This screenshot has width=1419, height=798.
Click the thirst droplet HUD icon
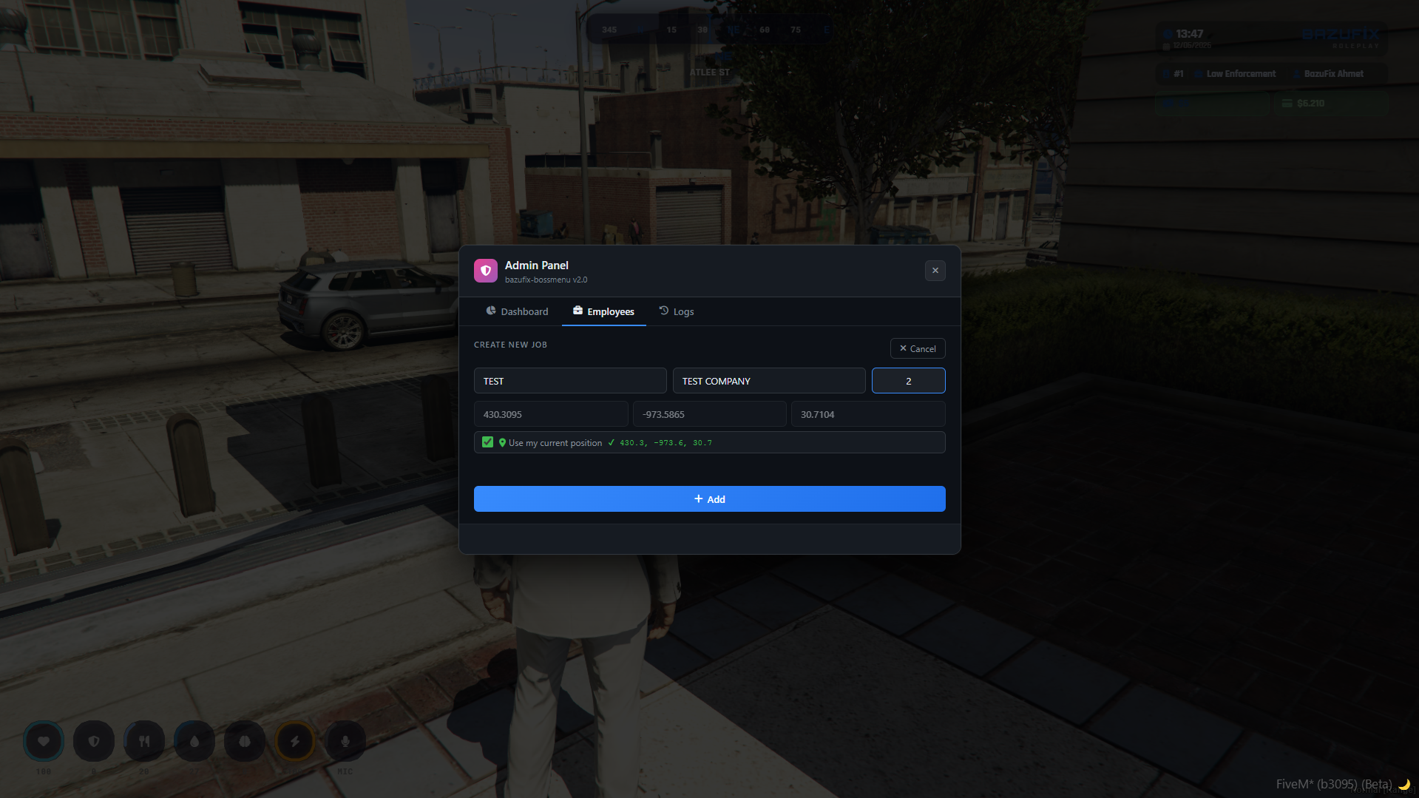pos(194,741)
